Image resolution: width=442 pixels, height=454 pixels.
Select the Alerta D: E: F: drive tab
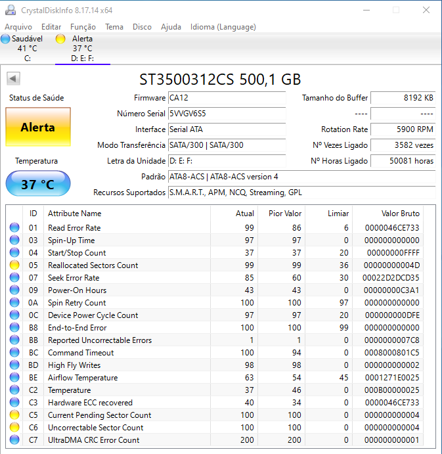coord(83,49)
